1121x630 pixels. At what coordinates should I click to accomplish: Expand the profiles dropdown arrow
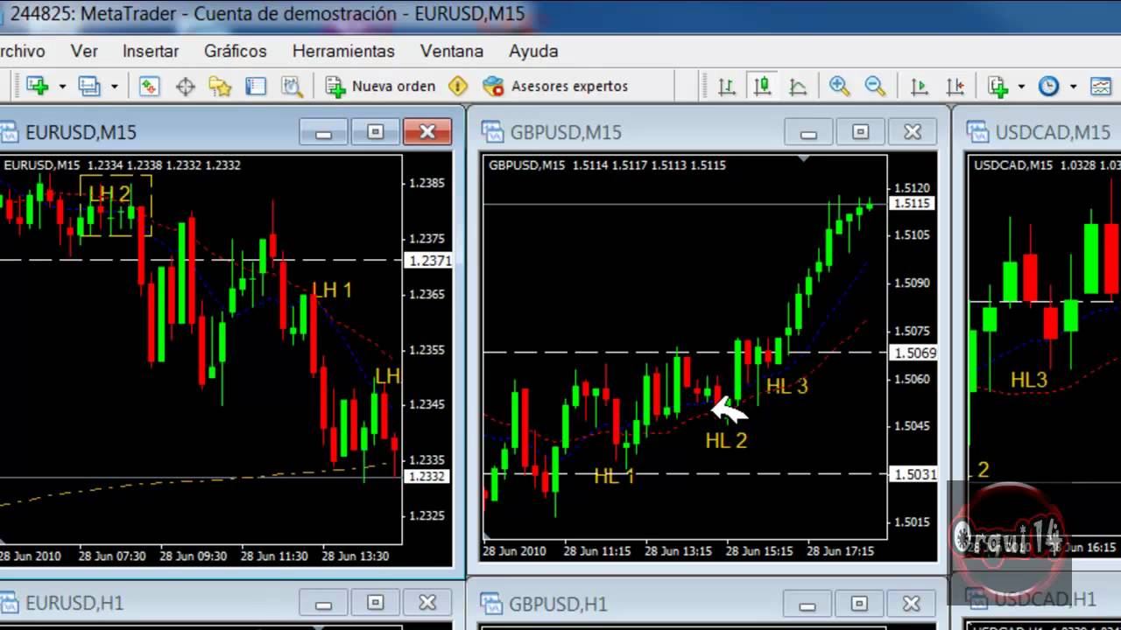tap(114, 87)
